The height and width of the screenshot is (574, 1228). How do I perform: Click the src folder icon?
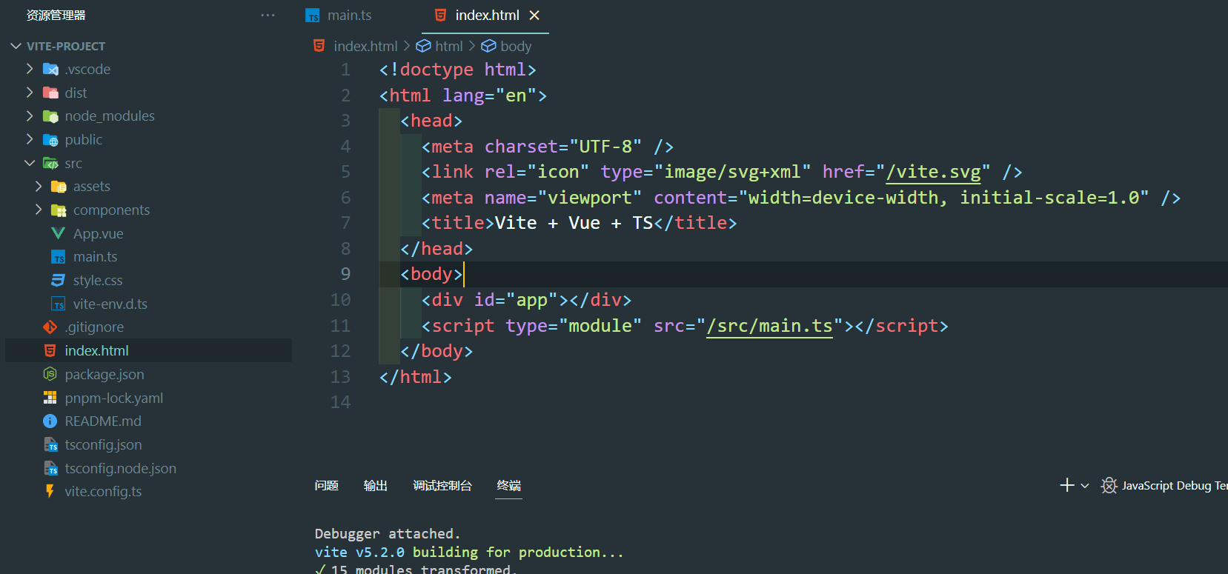click(x=50, y=164)
